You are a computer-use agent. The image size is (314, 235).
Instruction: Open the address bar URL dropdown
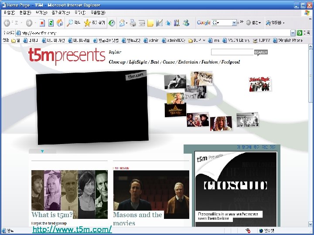(x=293, y=33)
